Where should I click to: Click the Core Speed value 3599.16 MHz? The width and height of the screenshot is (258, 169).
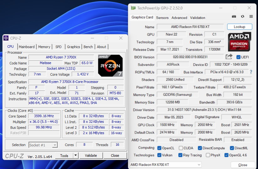pyautogui.click(x=44, y=116)
